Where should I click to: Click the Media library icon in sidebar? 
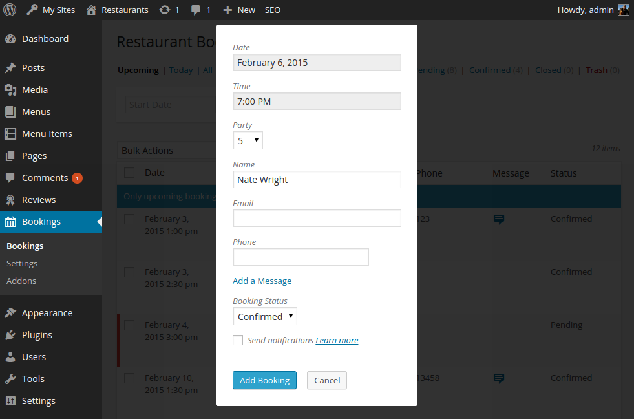coord(10,90)
